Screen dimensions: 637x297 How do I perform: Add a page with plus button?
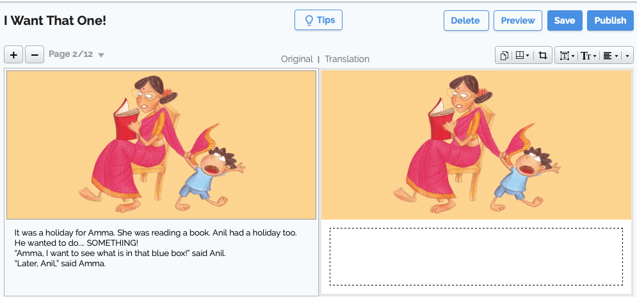14,55
